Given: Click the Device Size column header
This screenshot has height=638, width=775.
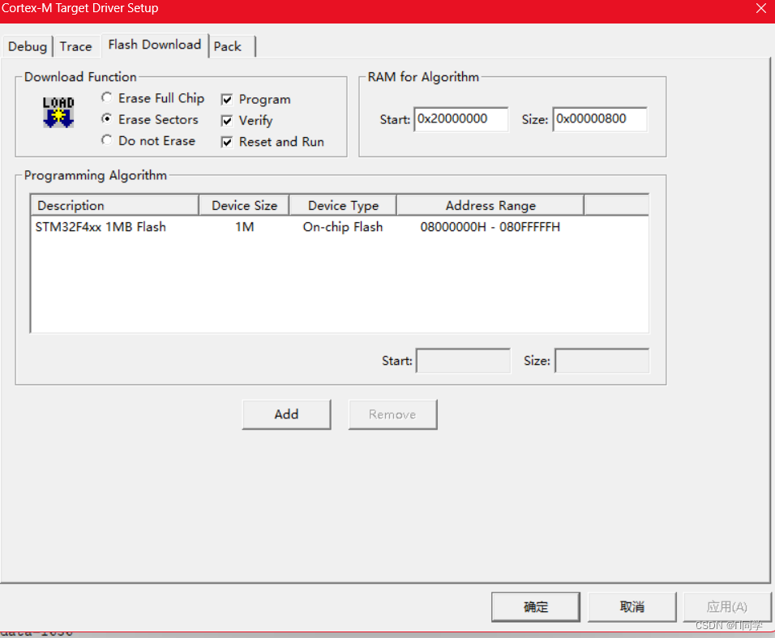Looking at the screenshot, I should point(244,205).
